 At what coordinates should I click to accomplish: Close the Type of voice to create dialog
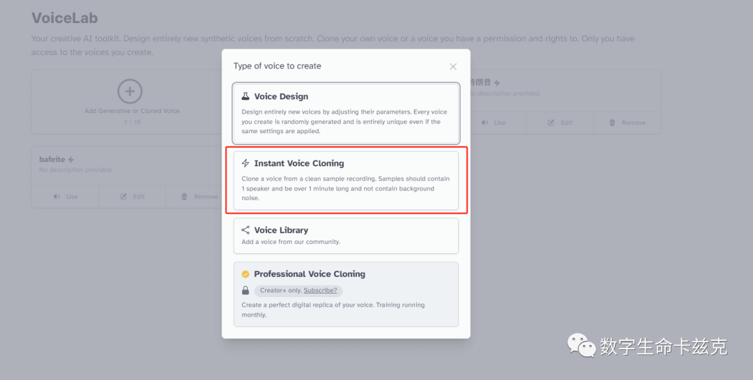point(453,67)
